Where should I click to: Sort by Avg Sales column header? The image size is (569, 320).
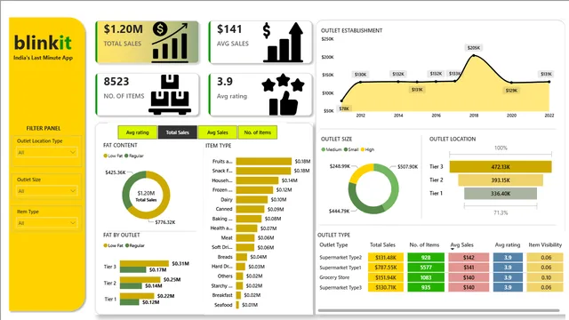[461, 245]
